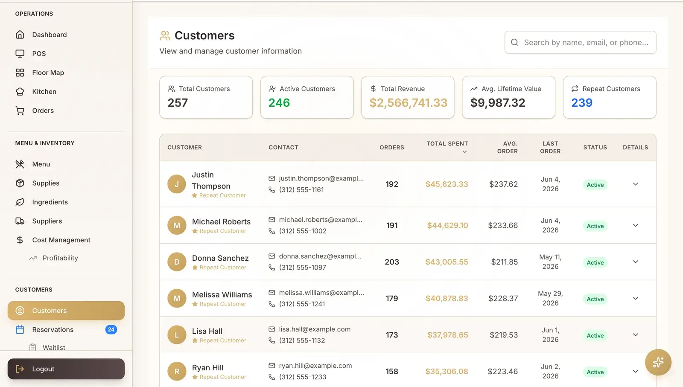Click the Total Revenue stat card
Screen dimensions: 683x387
pyautogui.click(x=408, y=97)
